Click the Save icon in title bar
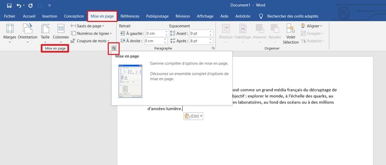 [x=9, y=5]
